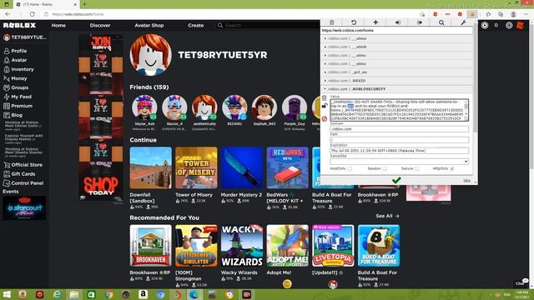Open the red notification icon beside the settings gear
This screenshot has width=534, height=300.
pos(520,25)
